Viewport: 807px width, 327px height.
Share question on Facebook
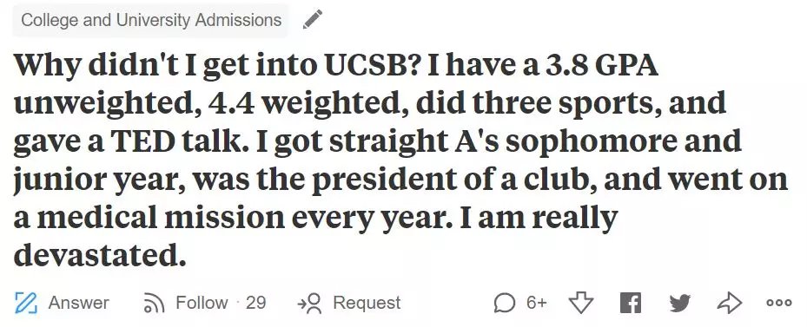631,303
